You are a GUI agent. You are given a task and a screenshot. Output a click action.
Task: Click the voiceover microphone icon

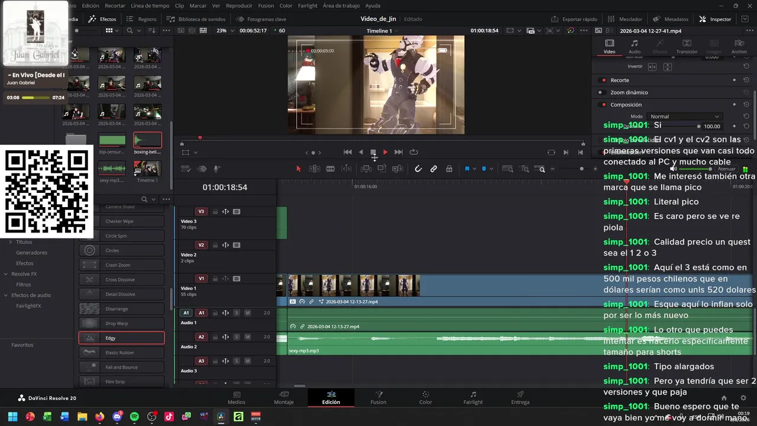[x=217, y=169]
